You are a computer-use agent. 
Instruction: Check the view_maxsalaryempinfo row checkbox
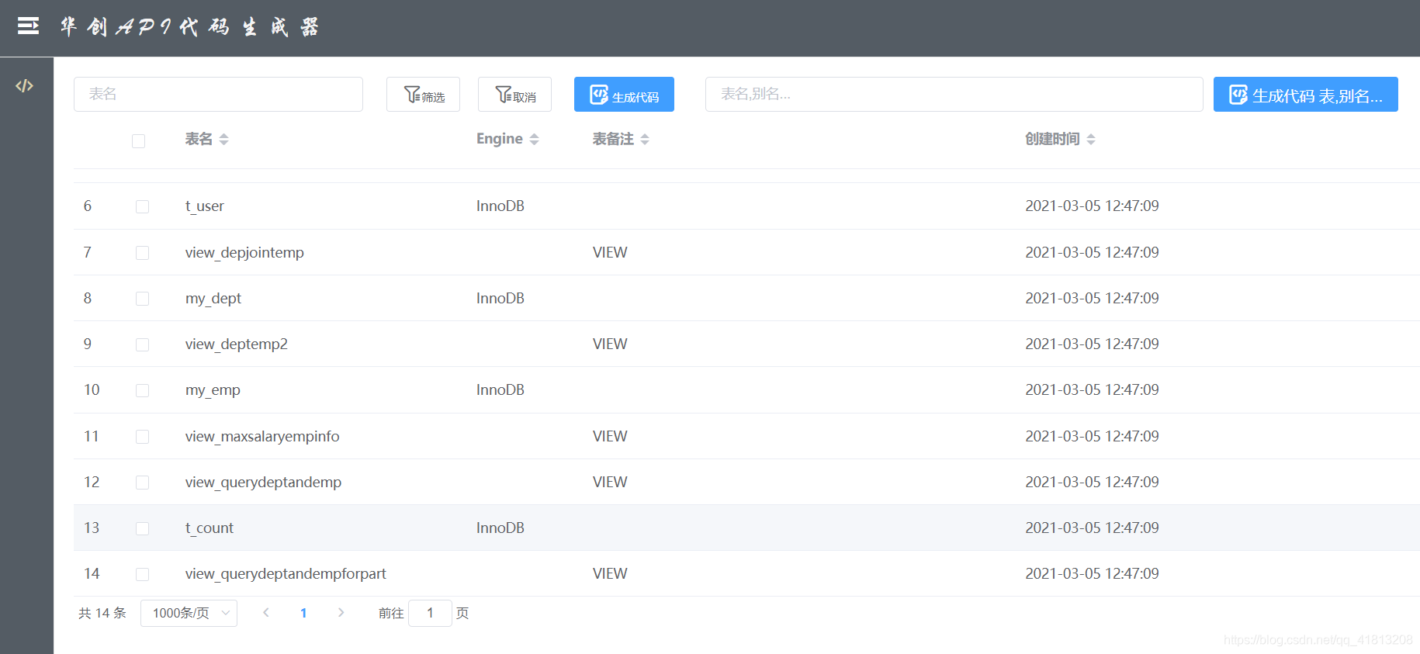(x=142, y=437)
